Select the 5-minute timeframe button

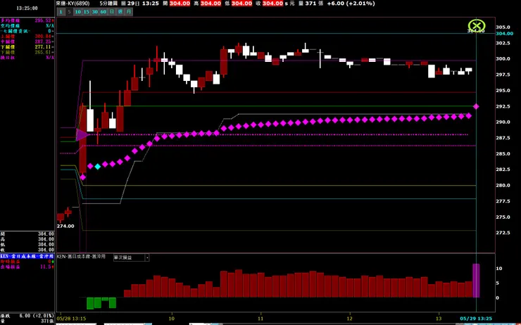click(x=69, y=12)
